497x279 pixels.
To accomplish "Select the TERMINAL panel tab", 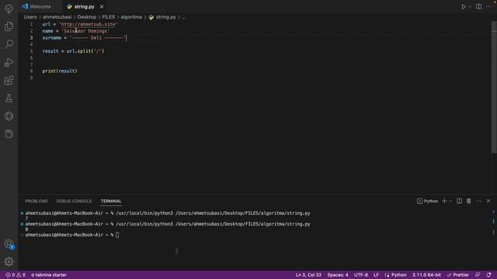I will 111,201.
